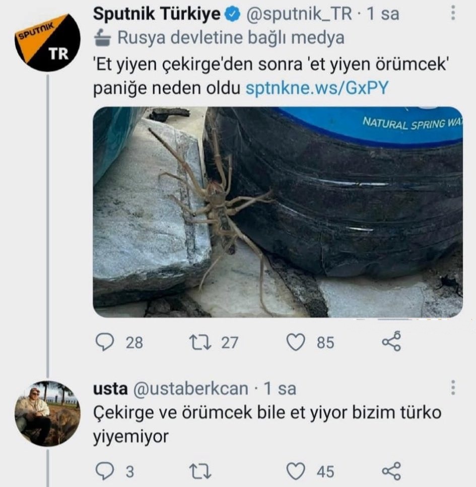
Task: Click the Sputnik Türkiye display name
Action: (157, 14)
